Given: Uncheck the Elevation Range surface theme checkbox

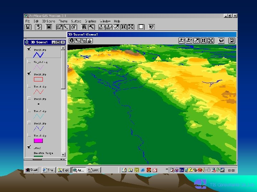Looking at the screenshot, I should coord(29,147).
